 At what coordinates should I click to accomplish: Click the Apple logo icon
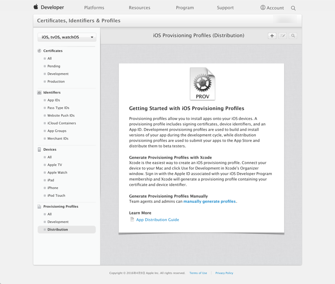(x=36, y=7)
